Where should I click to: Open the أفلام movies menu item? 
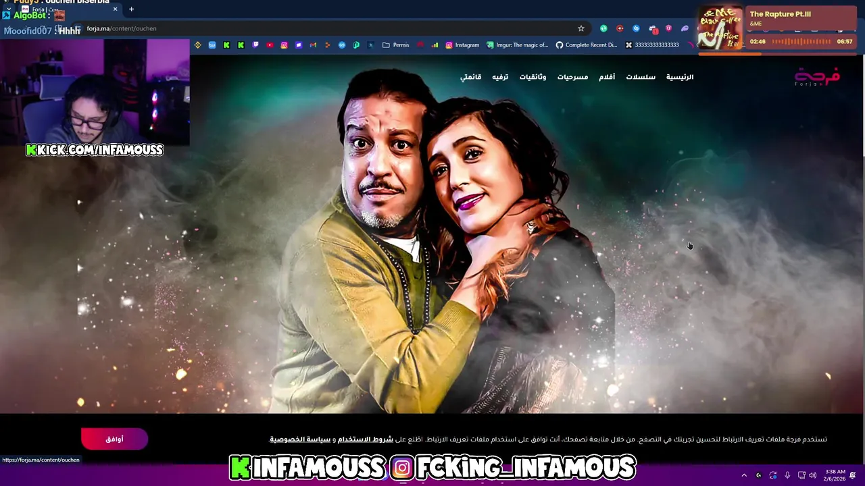pyautogui.click(x=607, y=77)
